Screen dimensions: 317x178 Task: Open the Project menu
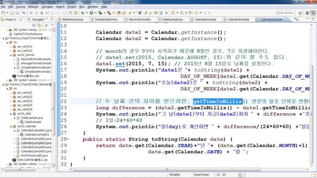click(x=72, y=6)
